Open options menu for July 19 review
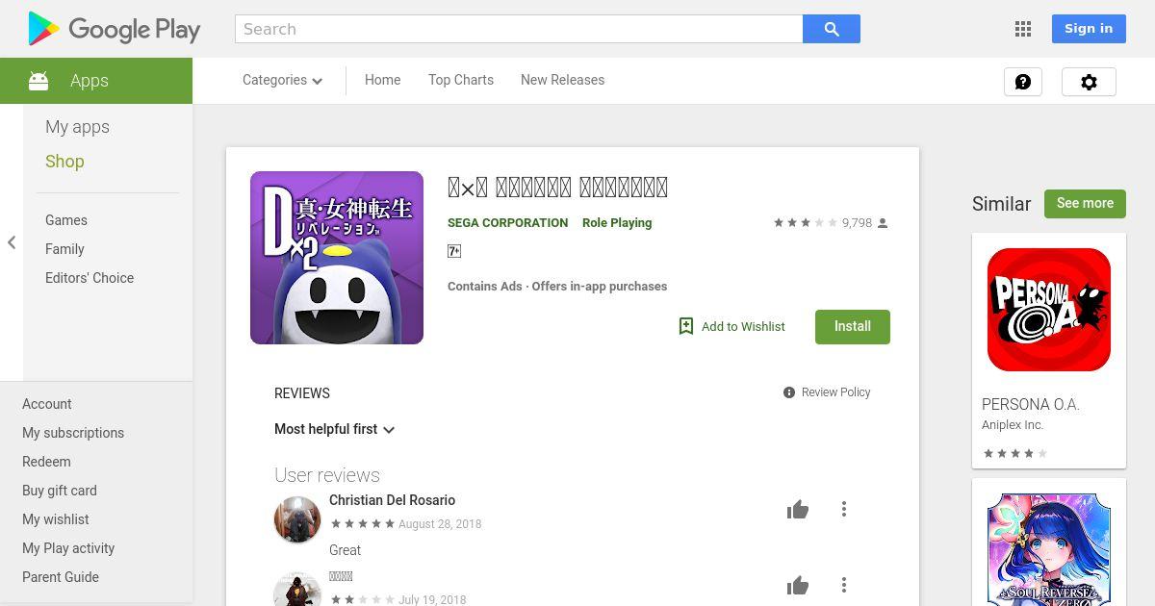 tap(844, 585)
